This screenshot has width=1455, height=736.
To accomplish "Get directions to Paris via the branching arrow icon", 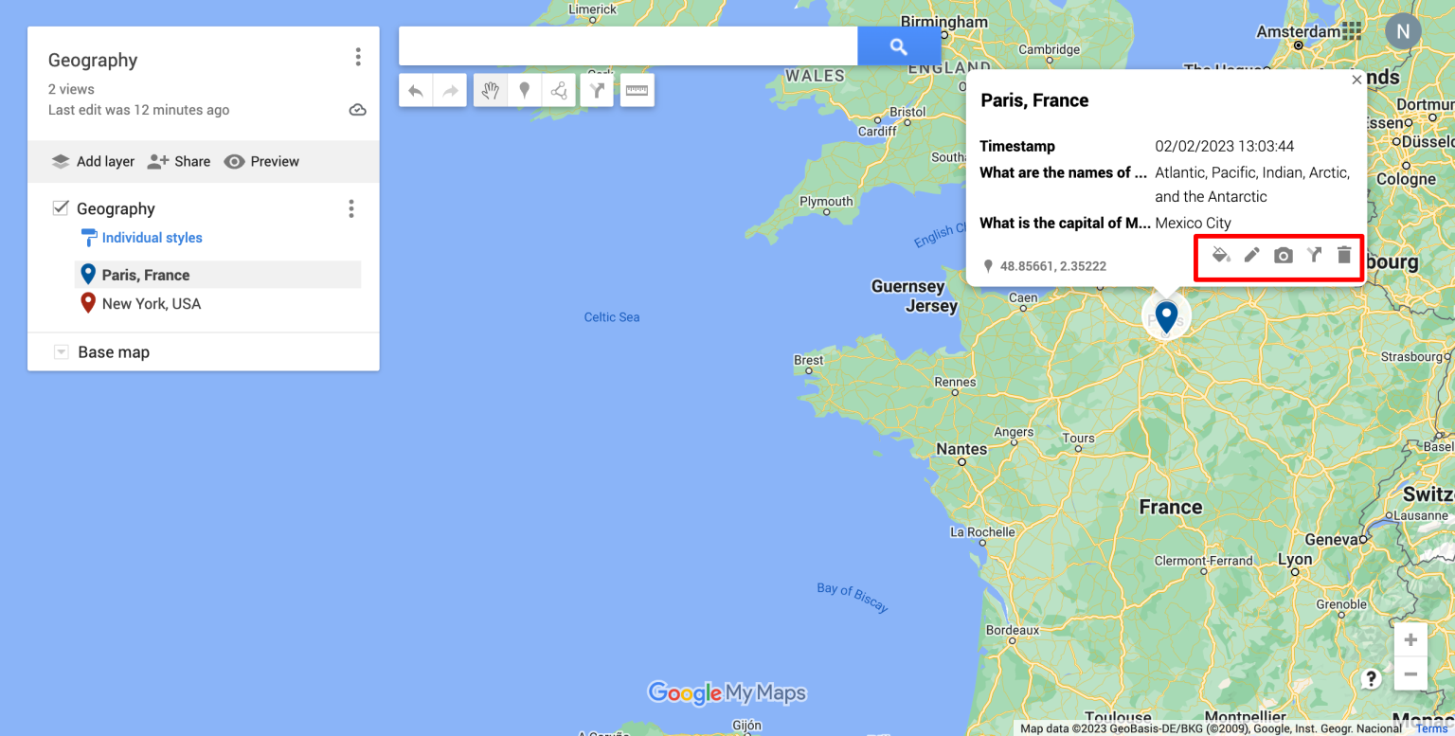I will tap(1313, 254).
